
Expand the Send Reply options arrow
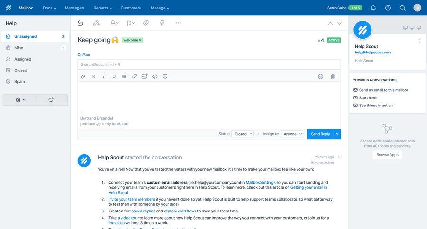337,134
